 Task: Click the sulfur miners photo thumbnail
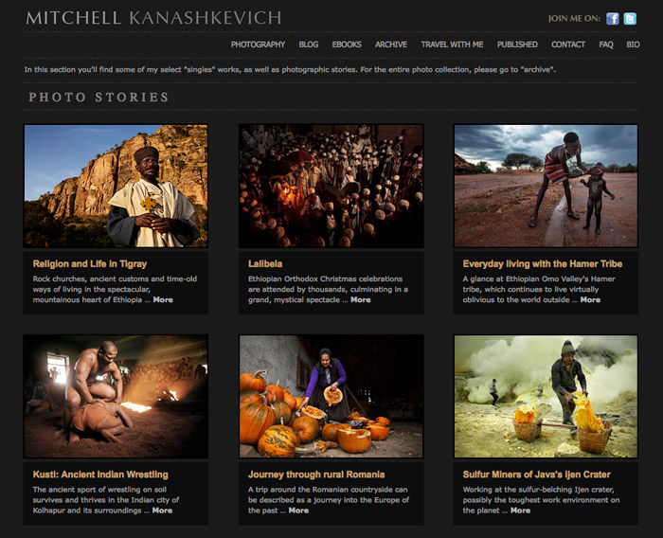pos(546,396)
